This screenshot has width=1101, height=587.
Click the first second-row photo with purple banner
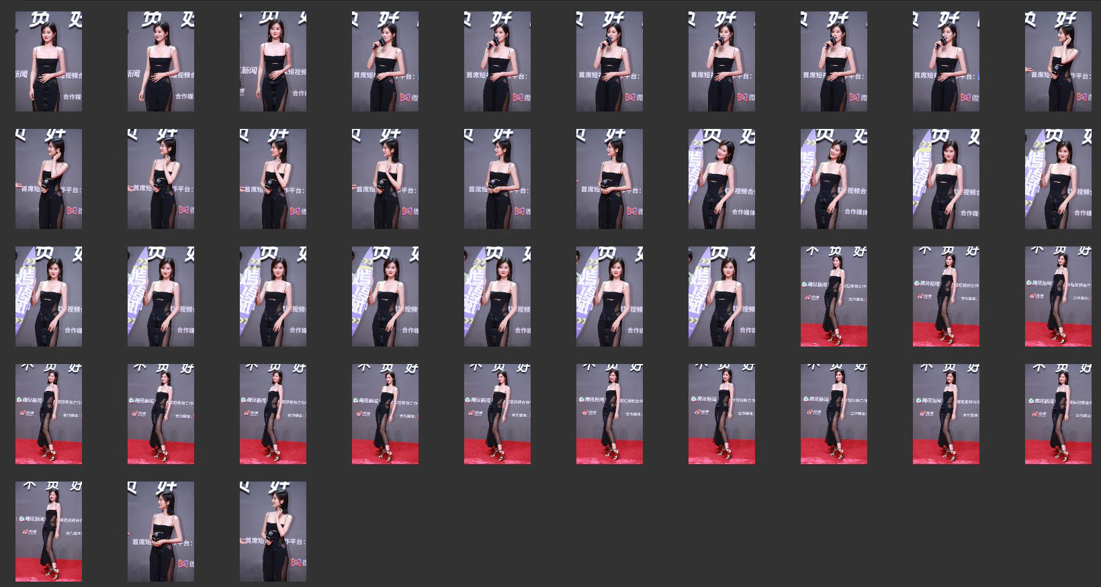point(721,179)
